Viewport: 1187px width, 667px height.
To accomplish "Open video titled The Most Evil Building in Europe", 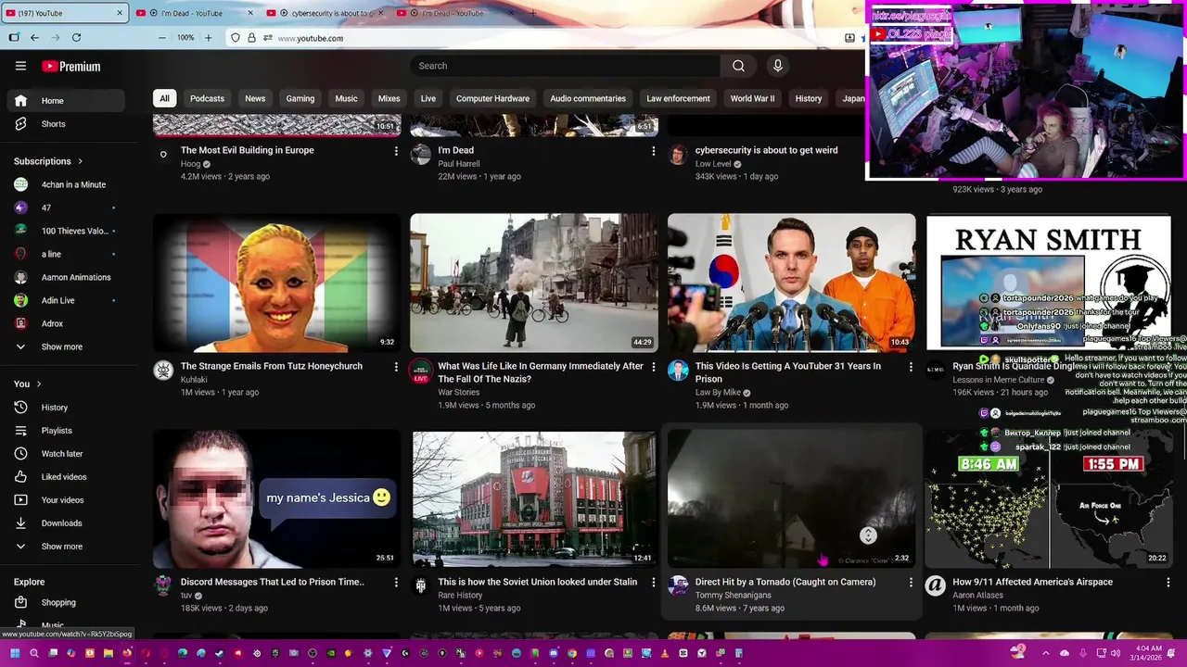I will [x=247, y=150].
